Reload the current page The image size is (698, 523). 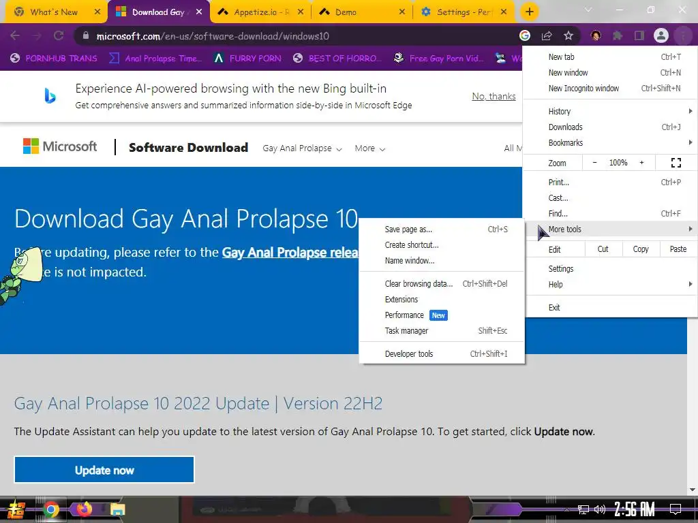tap(59, 35)
